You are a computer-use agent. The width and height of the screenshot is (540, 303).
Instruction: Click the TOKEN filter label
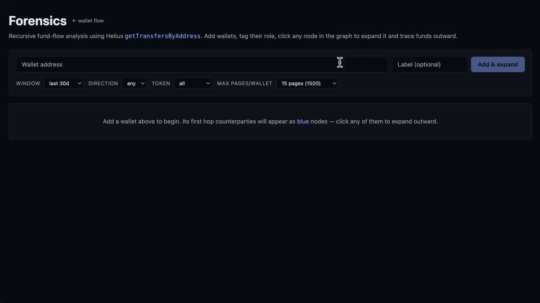point(161,83)
